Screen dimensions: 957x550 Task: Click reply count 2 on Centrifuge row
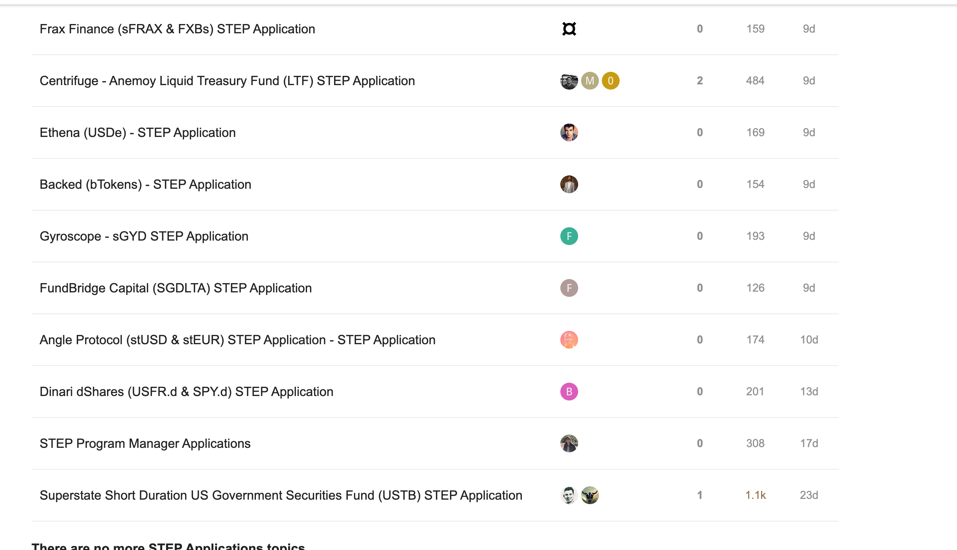[x=700, y=81]
